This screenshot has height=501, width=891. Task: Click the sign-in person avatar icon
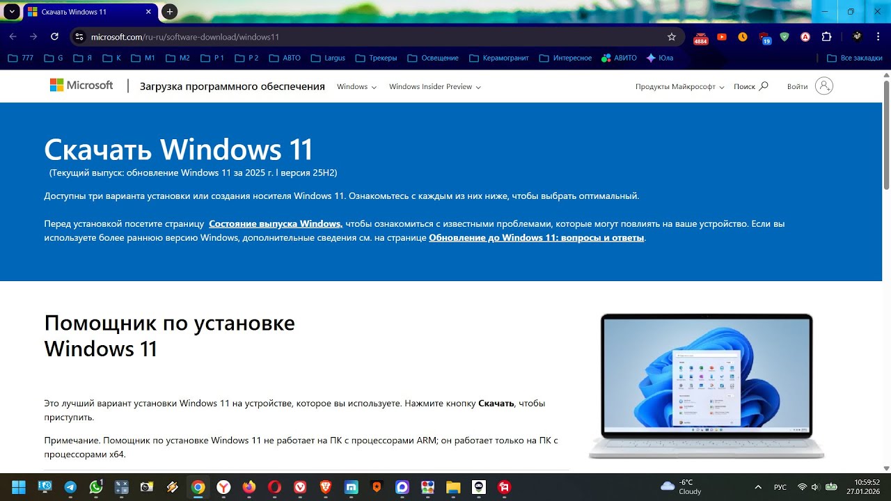(x=823, y=86)
